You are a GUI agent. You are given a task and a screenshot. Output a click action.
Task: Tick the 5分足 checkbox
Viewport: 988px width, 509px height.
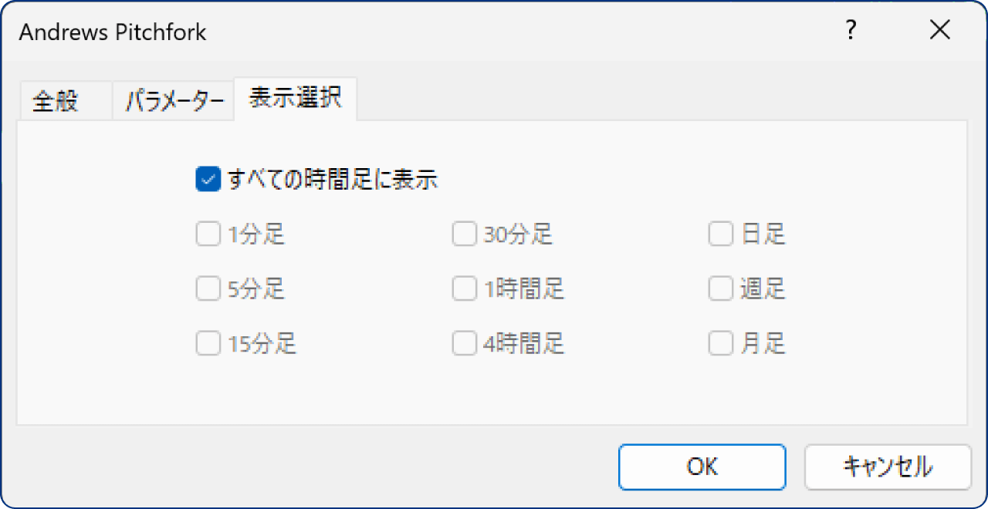(208, 289)
